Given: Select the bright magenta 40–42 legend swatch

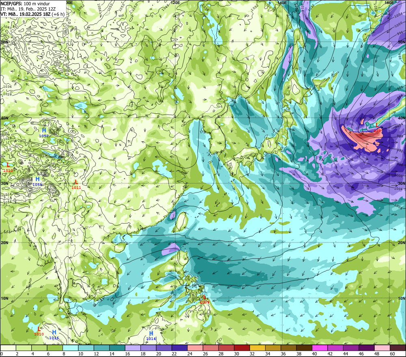Looking at the screenshot, I should [x=320, y=348].
